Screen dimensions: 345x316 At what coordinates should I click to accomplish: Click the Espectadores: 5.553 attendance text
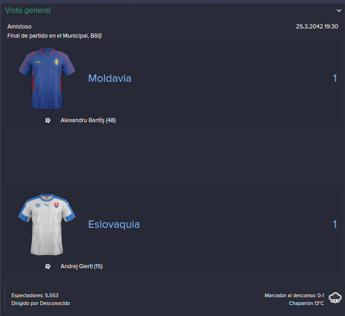point(35,295)
